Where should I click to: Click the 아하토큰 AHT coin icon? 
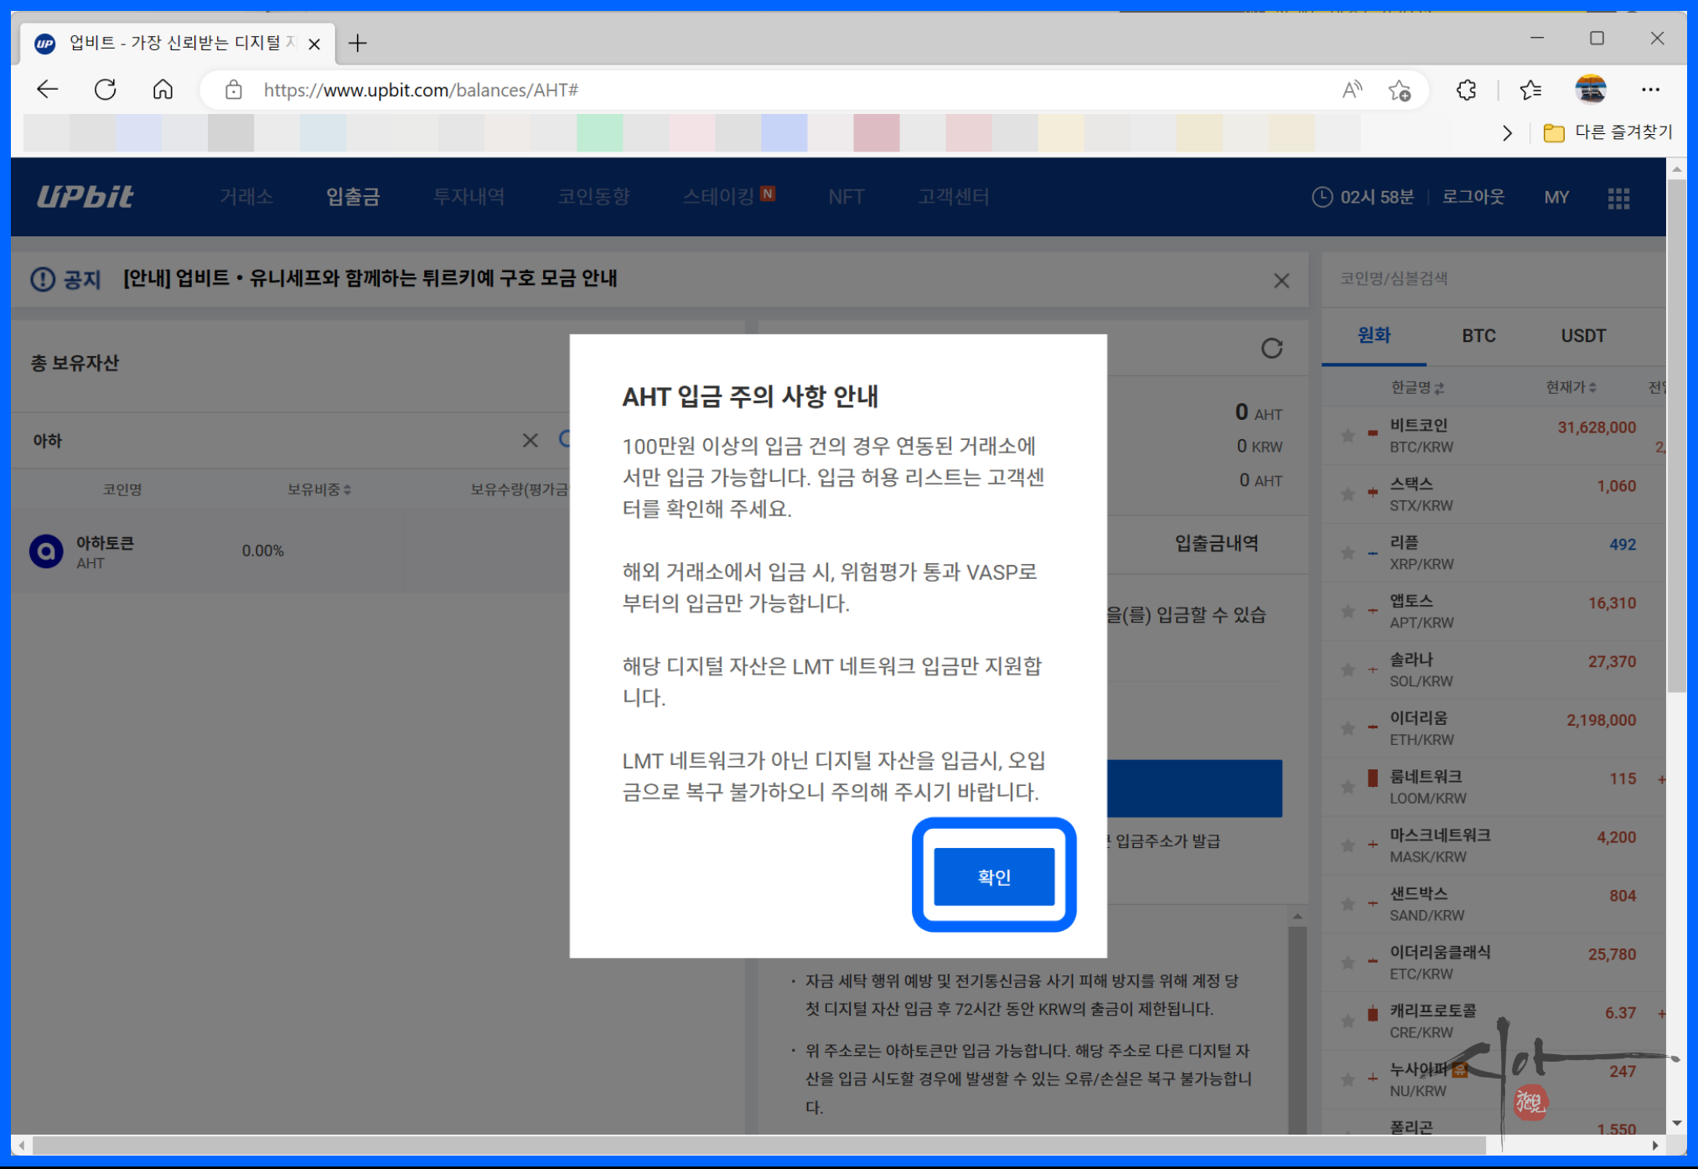click(46, 551)
